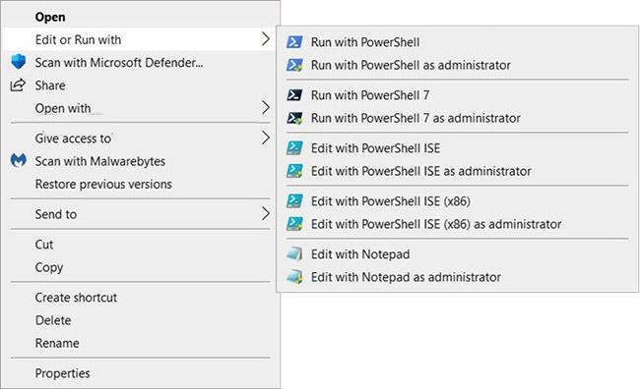640x389 pixels.
Task: Click the Microsoft Defender shield icon
Action: click(19, 62)
